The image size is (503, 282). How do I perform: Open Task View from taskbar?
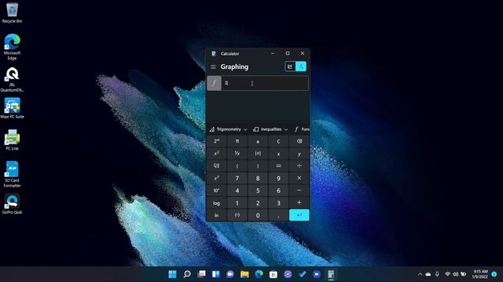201,274
